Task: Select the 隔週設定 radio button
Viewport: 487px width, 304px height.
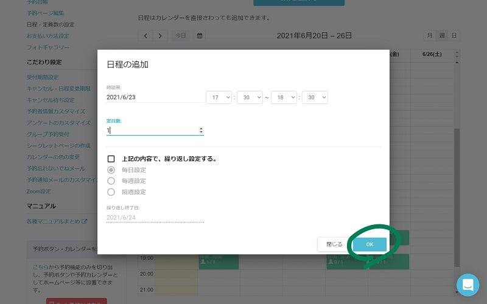Action: [x=111, y=192]
